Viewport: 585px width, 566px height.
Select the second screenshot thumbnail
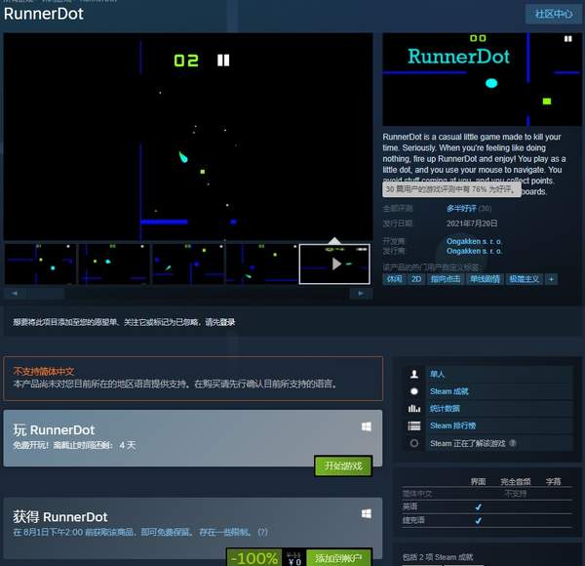114,263
